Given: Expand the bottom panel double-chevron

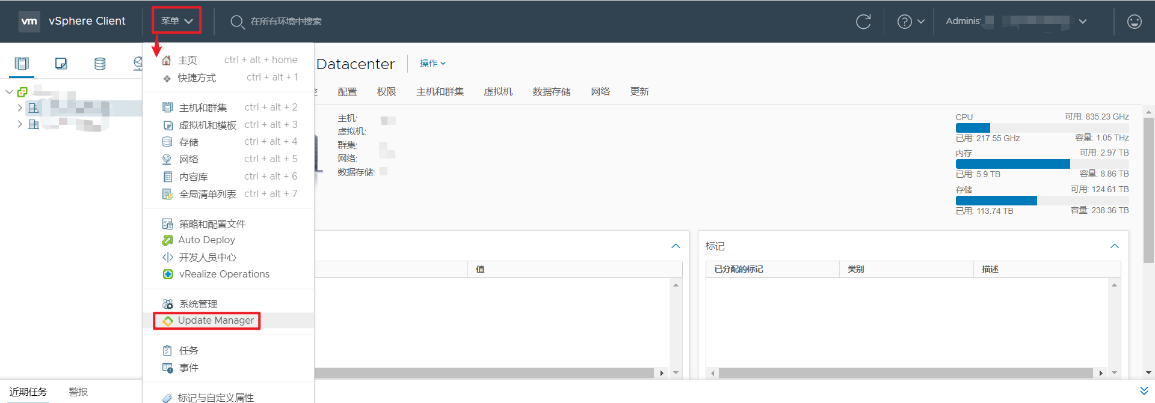Looking at the screenshot, I should [1144, 391].
